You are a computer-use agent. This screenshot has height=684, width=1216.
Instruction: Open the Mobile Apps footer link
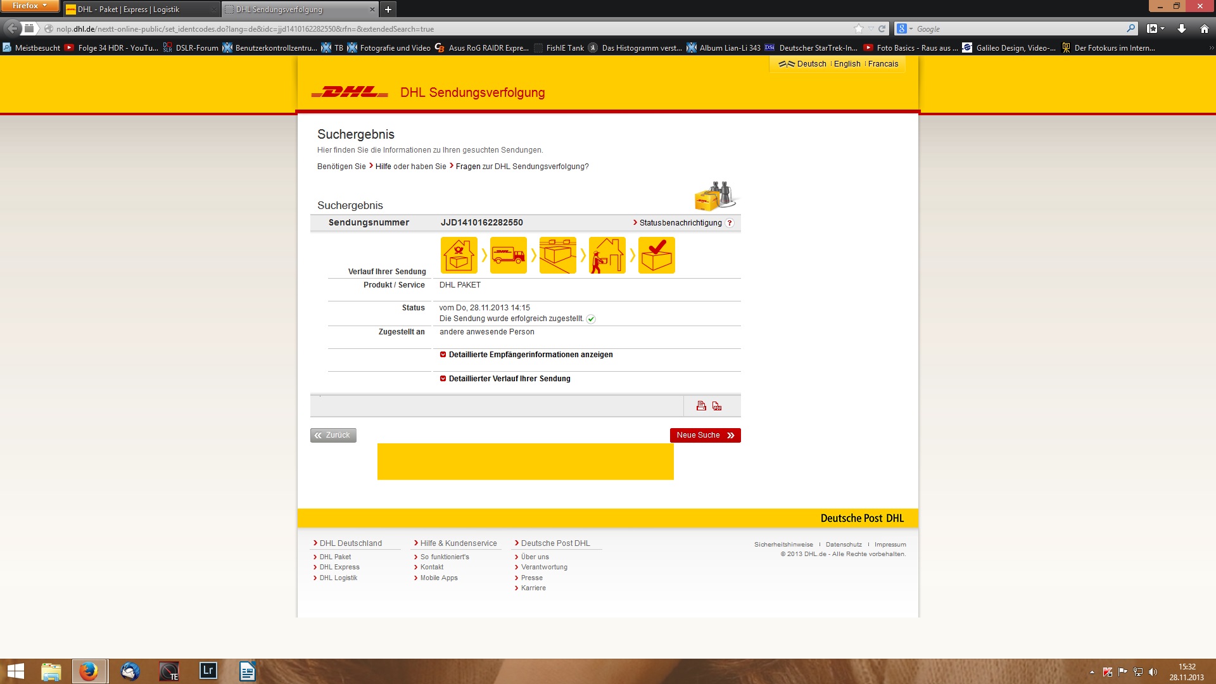point(439,578)
